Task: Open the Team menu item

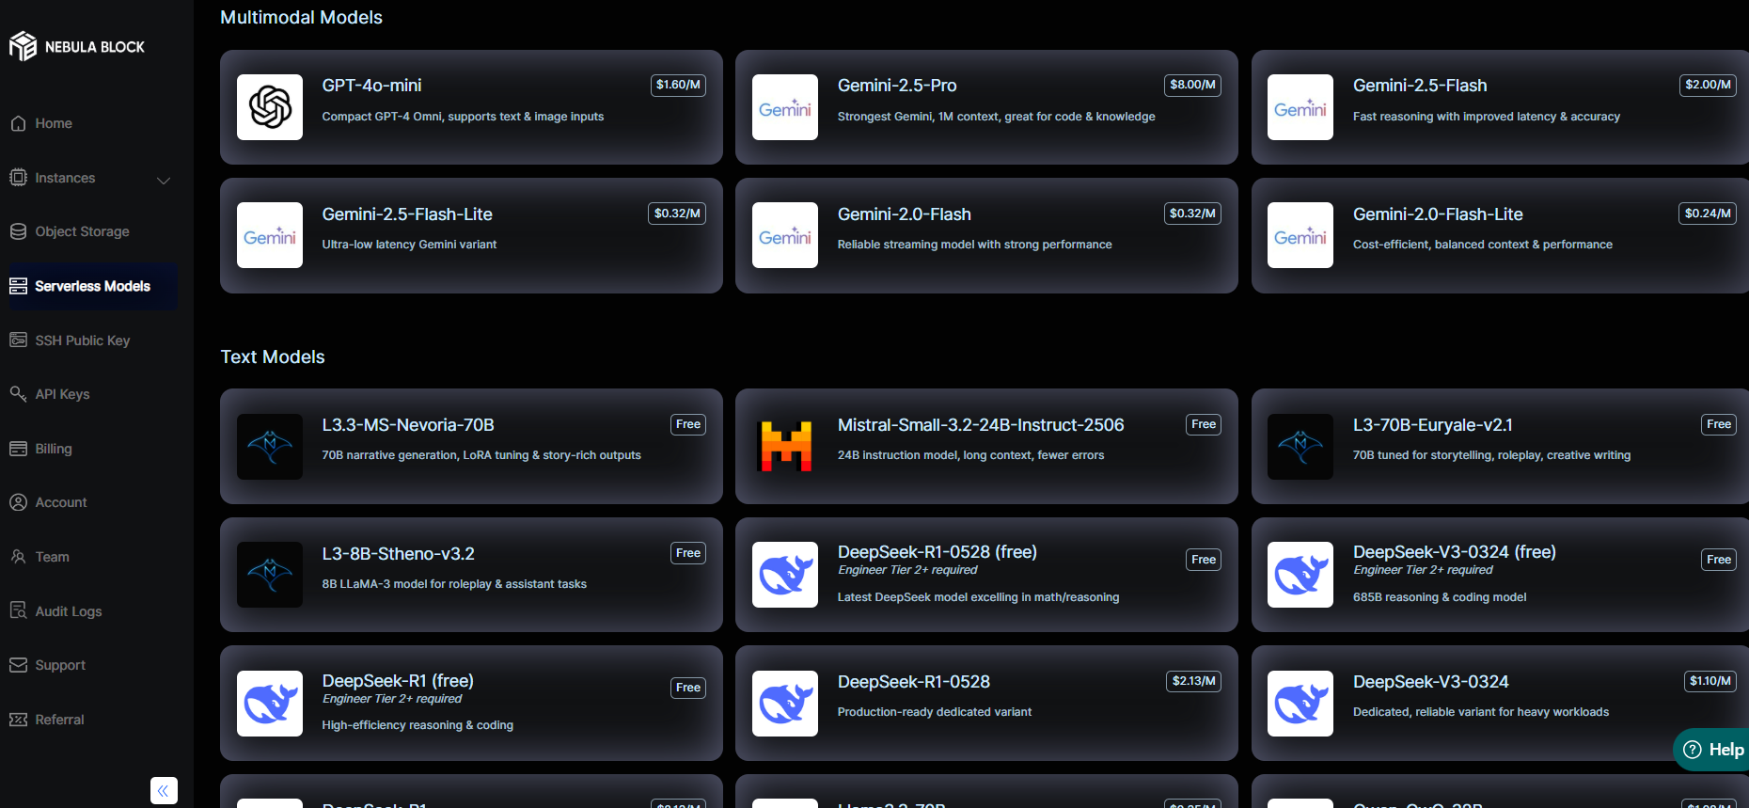Action: click(x=52, y=557)
